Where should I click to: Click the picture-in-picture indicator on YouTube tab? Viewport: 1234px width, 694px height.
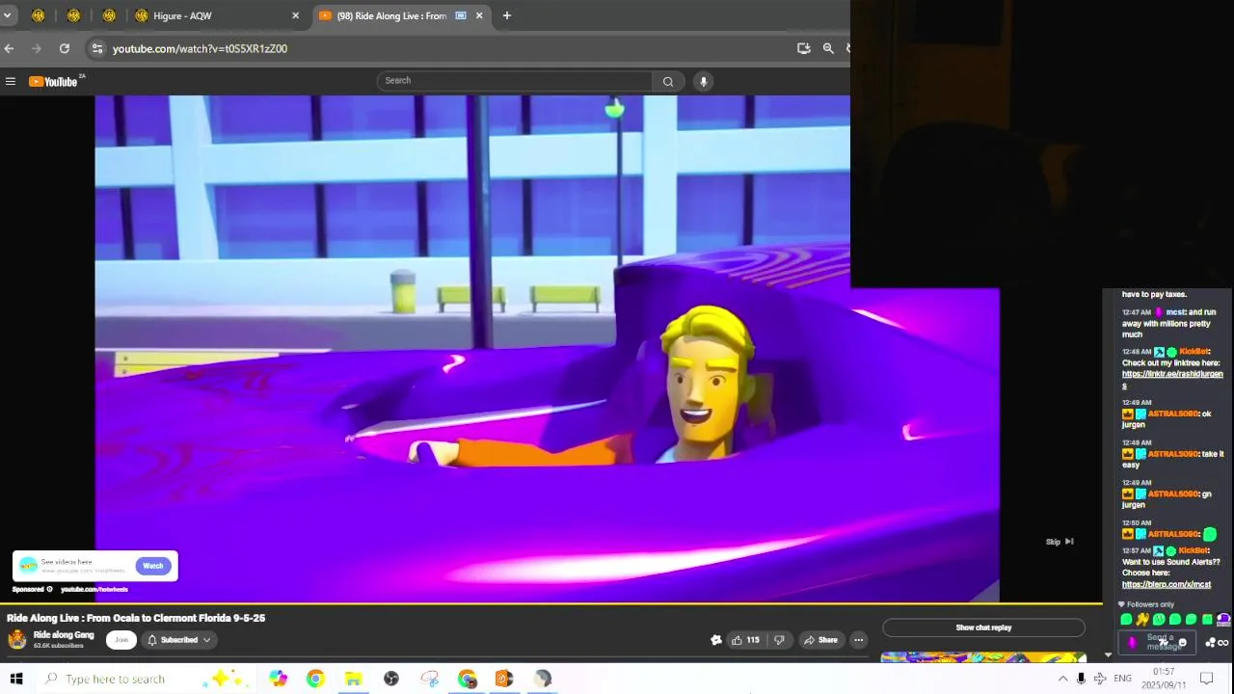[461, 15]
